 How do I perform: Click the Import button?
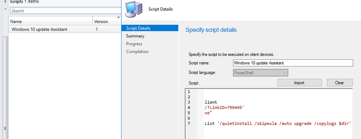[x=299, y=83]
